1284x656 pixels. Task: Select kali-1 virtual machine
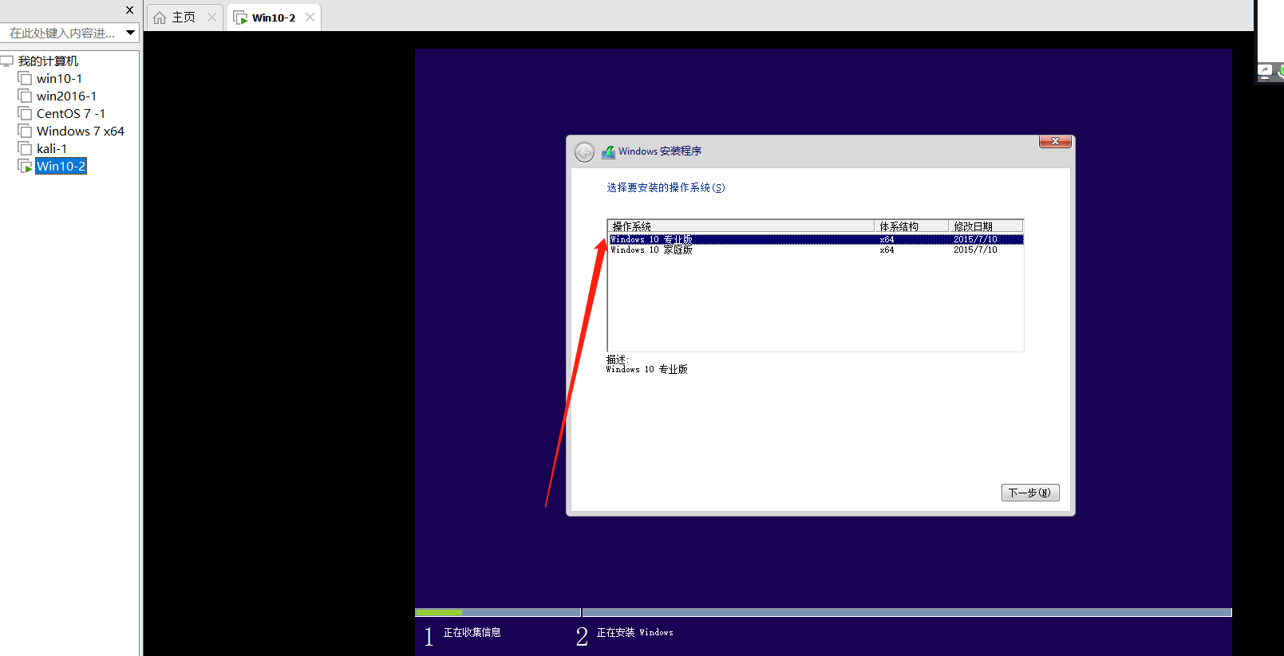pyautogui.click(x=52, y=148)
